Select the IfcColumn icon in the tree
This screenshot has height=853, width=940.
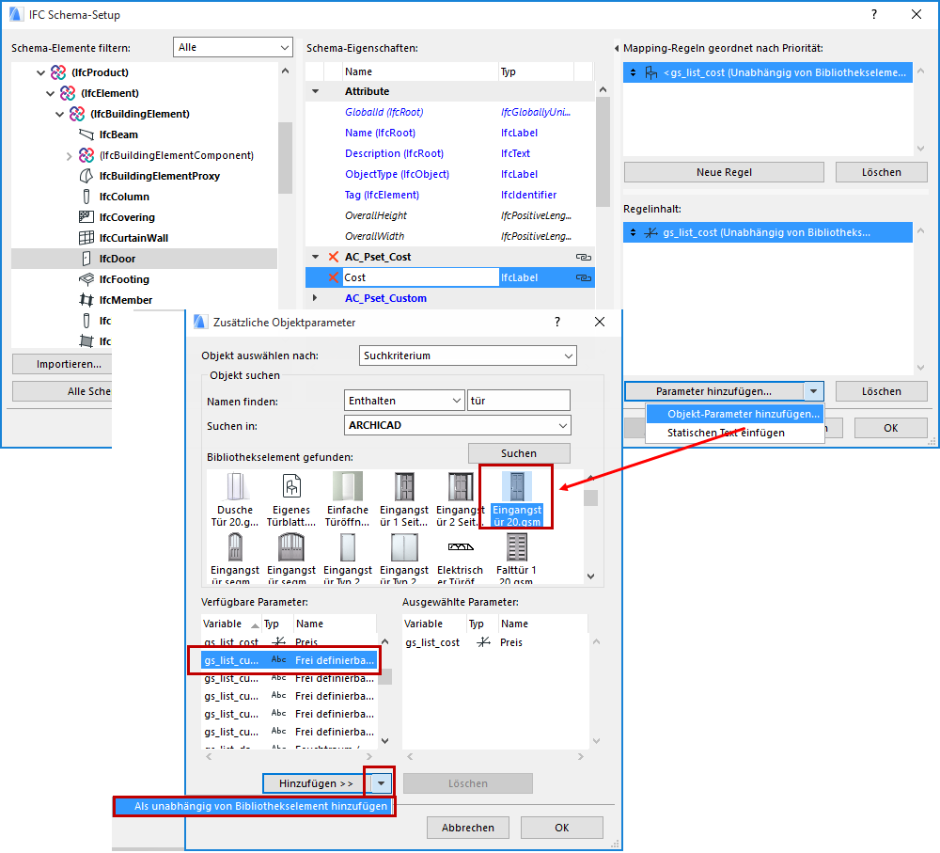click(x=86, y=197)
